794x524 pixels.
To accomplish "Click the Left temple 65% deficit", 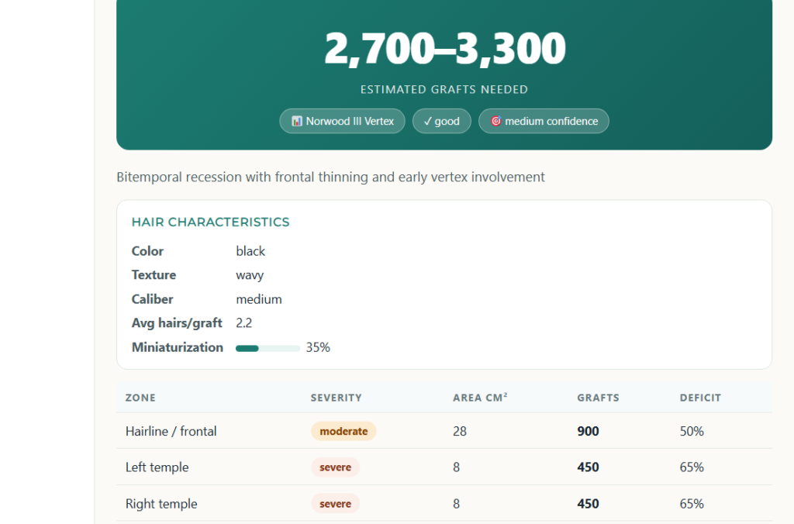I will [x=692, y=467].
